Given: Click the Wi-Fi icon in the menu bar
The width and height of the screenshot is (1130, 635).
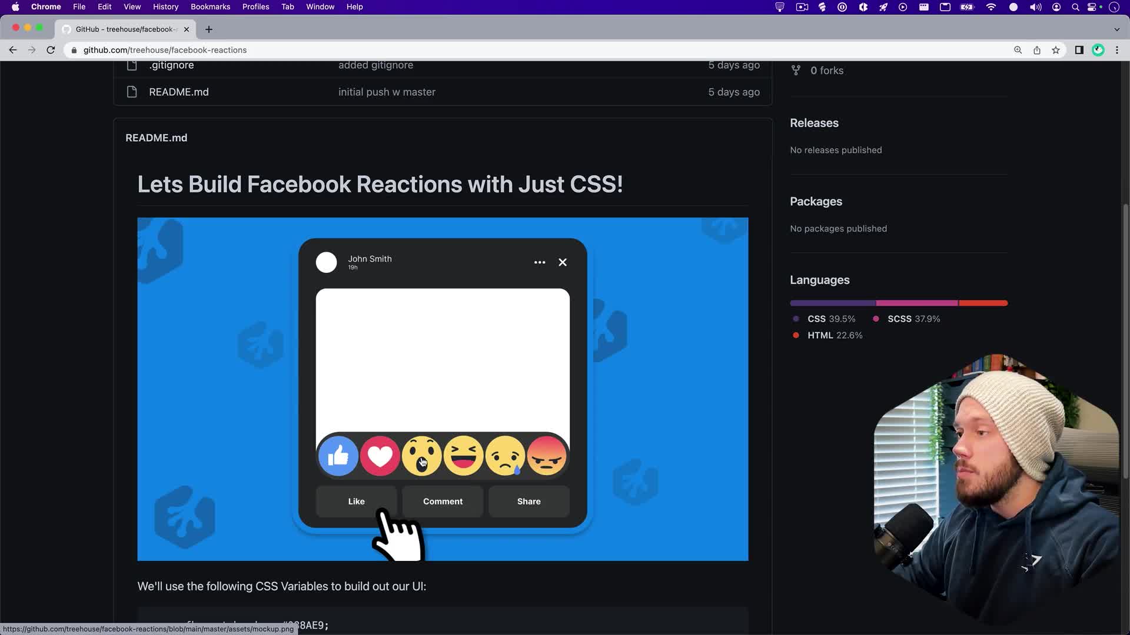Looking at the screenshot, I should pos(991,7).
